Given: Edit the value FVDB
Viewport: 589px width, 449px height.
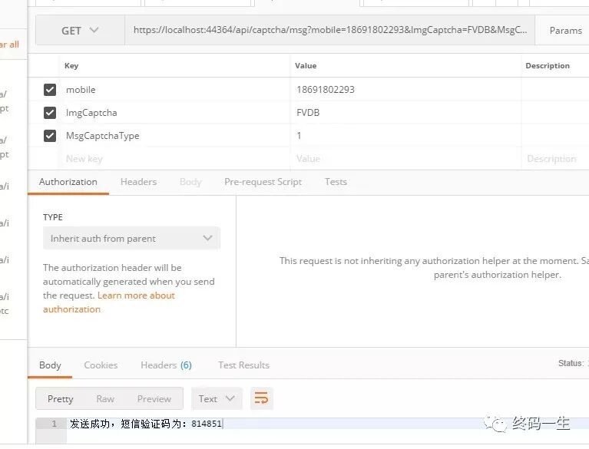Looking at the screenshot, I should (405, 113).
